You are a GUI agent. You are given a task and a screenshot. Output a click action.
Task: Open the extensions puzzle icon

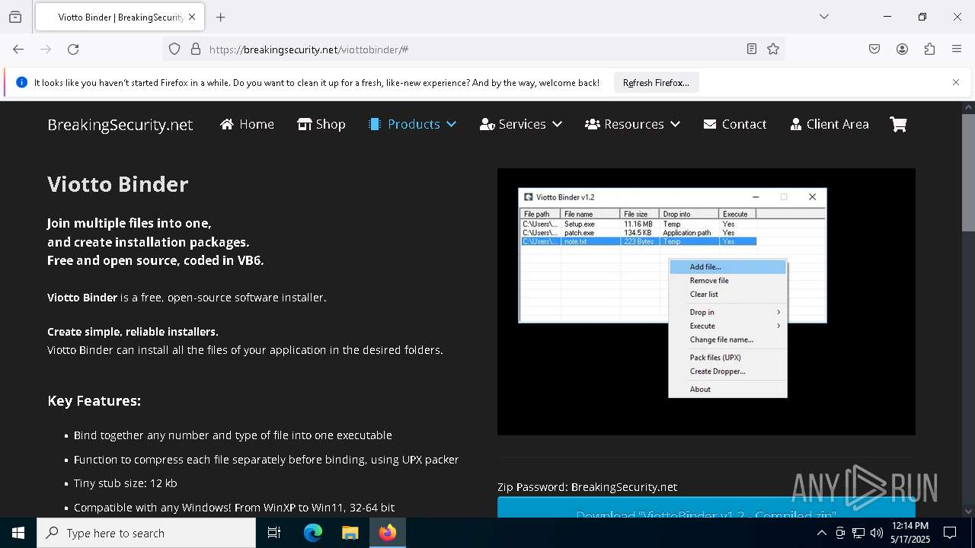click(929, 49)
